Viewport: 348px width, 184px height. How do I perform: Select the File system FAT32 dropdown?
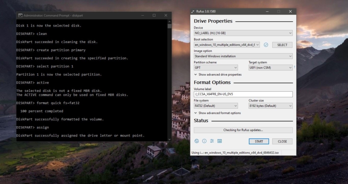(x=216, y=106)
